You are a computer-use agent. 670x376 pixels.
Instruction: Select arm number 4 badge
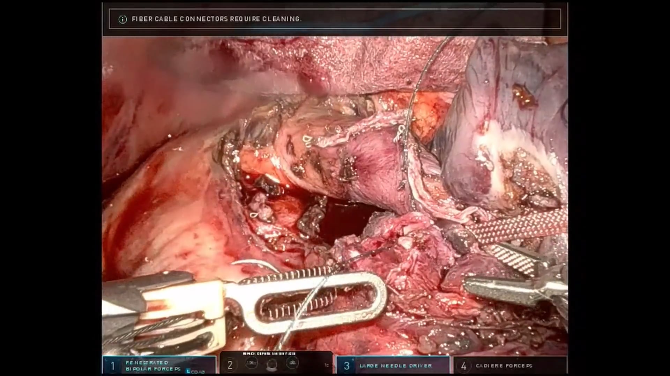coord(463,366)
